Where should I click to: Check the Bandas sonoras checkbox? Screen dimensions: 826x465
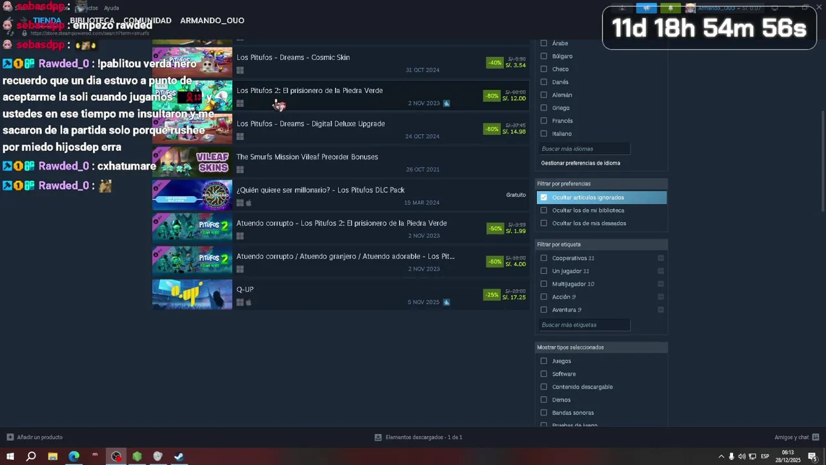(x=543, y=413)
